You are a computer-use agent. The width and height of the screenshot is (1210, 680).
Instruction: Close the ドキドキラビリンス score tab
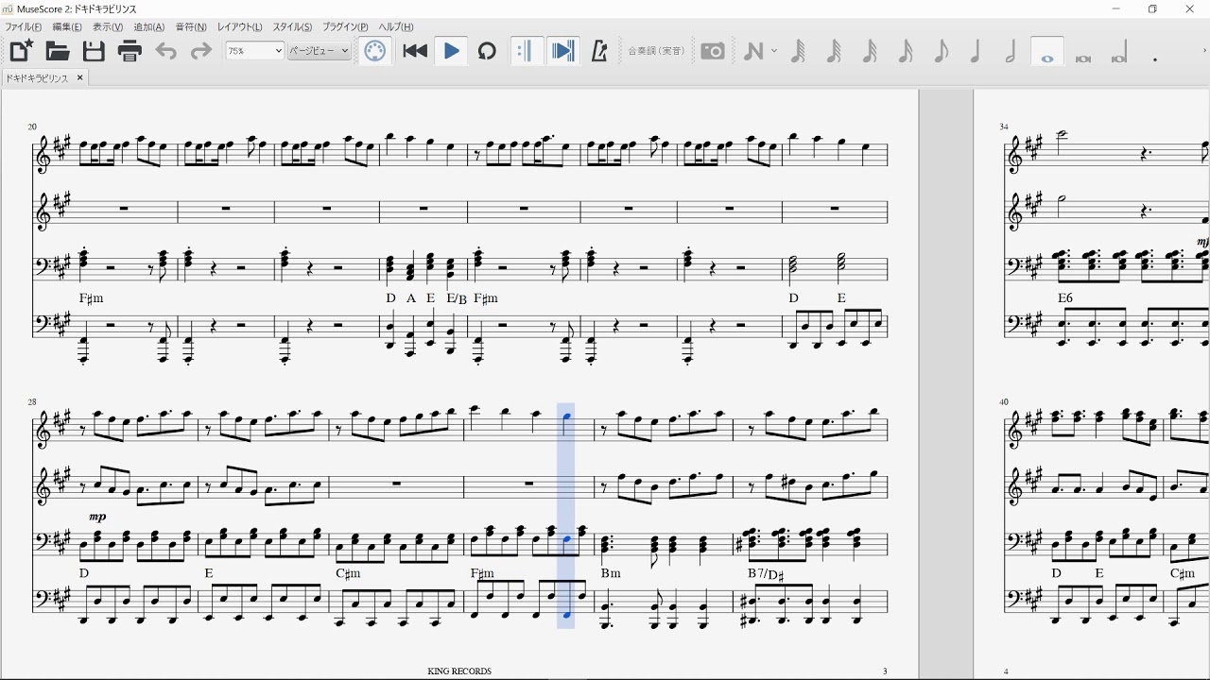click(x=80, y=78)
